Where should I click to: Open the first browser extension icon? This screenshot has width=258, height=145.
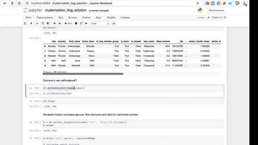207,3
